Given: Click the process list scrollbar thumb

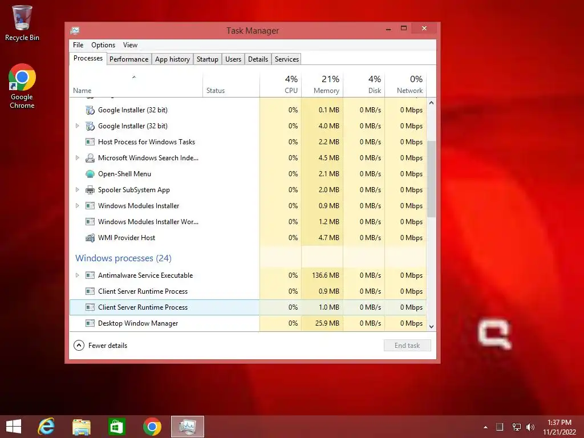Looking at the screenshot, I should [431, 179].
